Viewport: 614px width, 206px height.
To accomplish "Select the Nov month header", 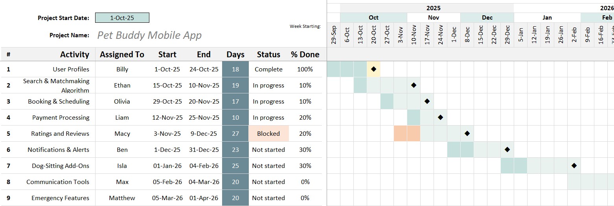I will point(434,18).
